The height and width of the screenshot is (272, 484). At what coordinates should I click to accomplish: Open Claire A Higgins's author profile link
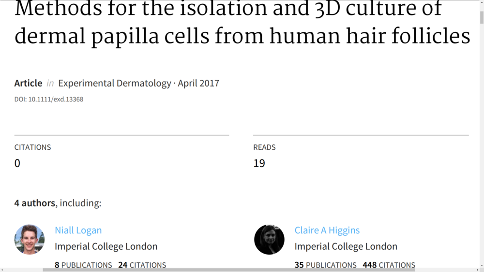[x=327, y=230]
